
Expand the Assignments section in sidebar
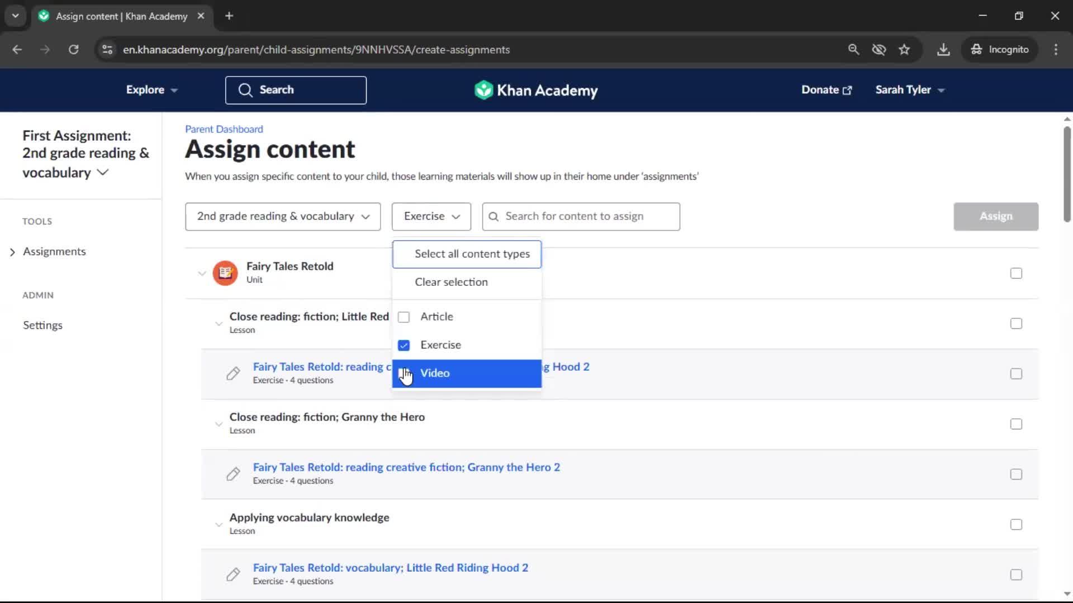click(x=12, y=252)
